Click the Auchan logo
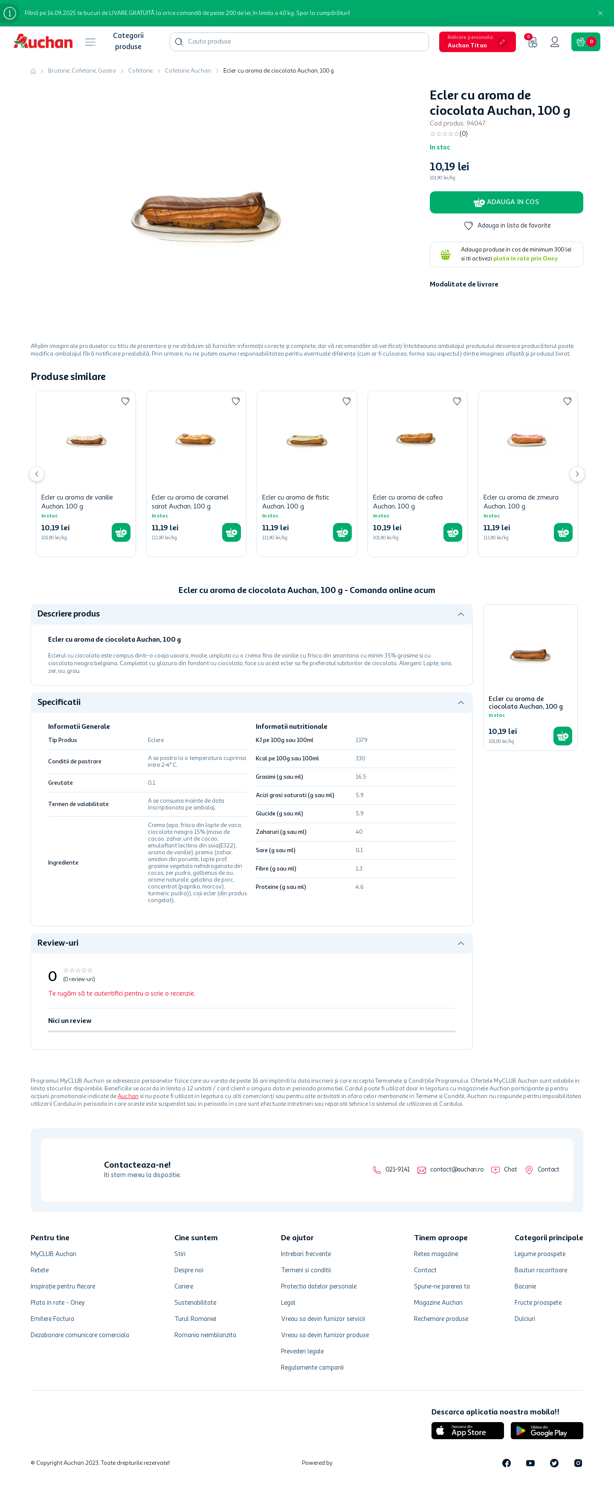 (x=43, y=41)
